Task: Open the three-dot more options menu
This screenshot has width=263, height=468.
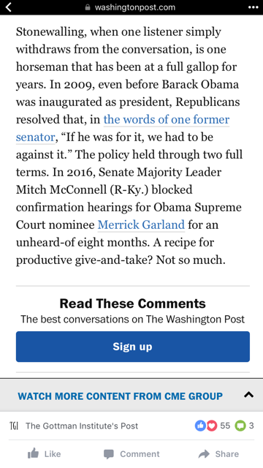Action: coord(254,7)
